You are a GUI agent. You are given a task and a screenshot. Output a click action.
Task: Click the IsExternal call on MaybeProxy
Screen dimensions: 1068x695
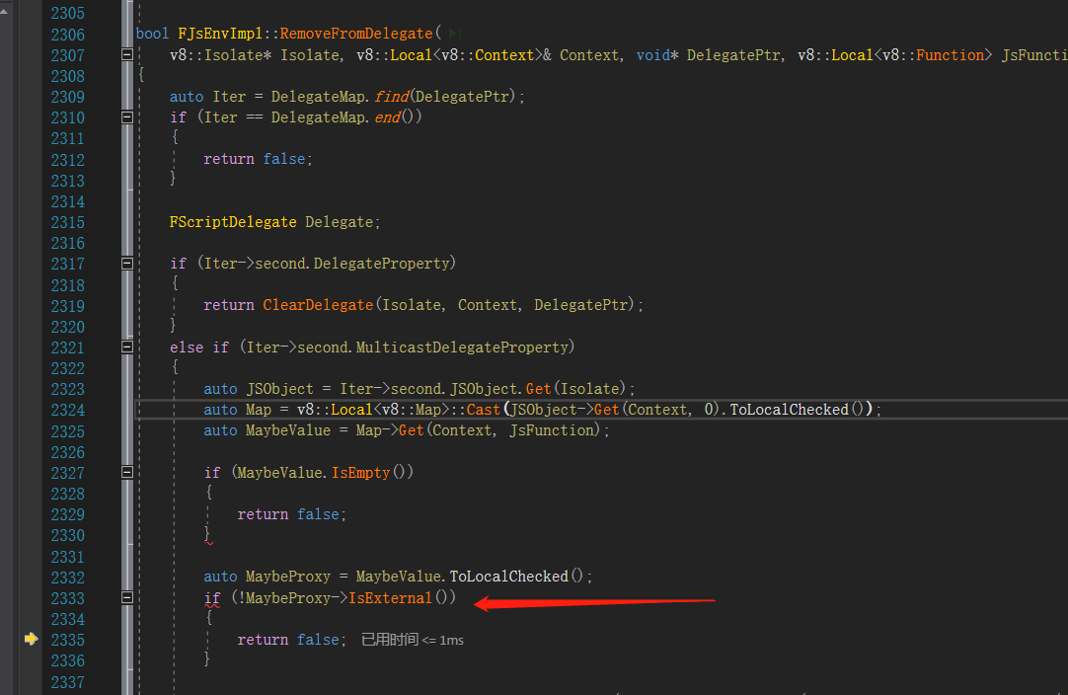(x=390, y=598)
